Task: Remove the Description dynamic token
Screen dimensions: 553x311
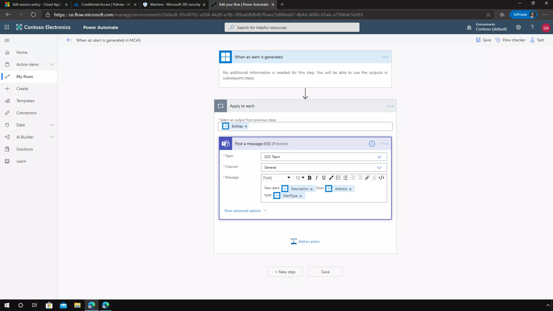Action: point(311,189)
